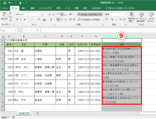Apply comma style
This screenshot has width=156, height=119.
(x=116, y=19)
